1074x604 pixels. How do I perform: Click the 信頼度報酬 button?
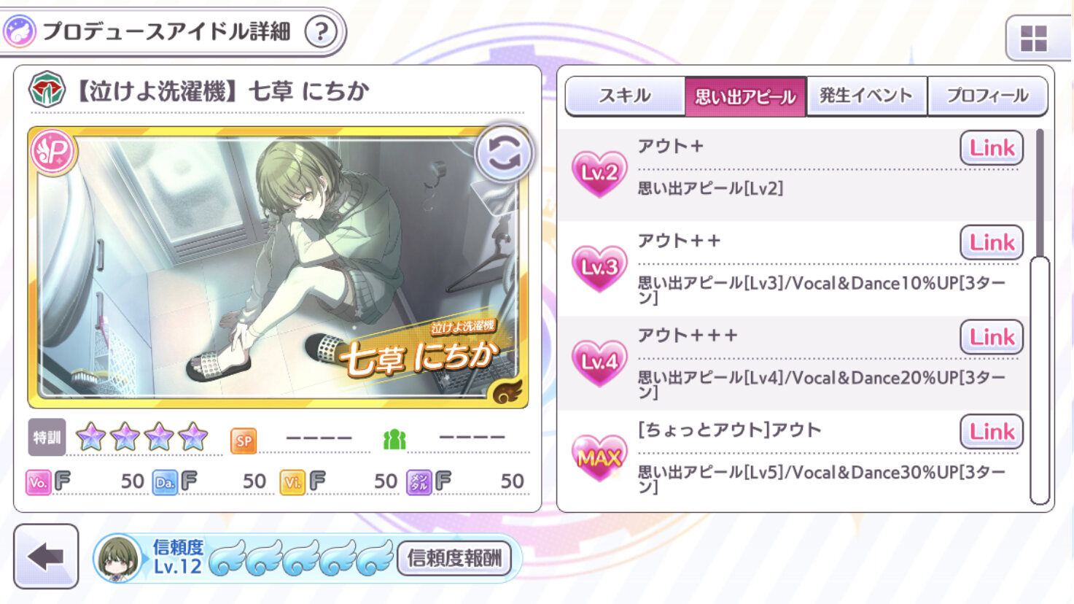(454, 559)
